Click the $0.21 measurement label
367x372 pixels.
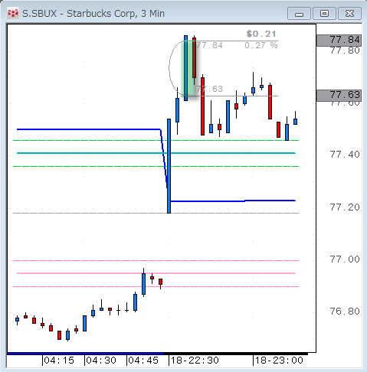[x=261, y=34]
